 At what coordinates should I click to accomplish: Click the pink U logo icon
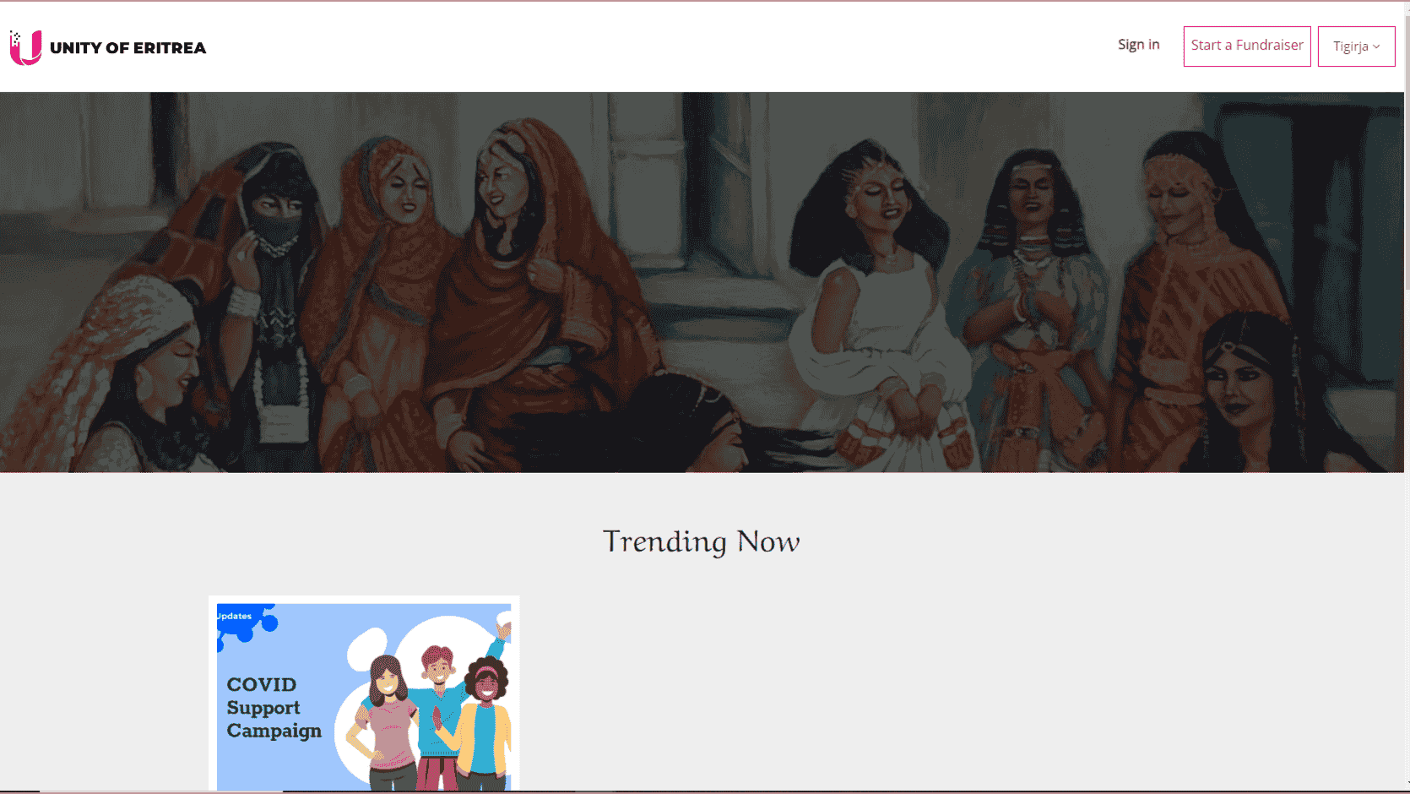click(25, 47)
